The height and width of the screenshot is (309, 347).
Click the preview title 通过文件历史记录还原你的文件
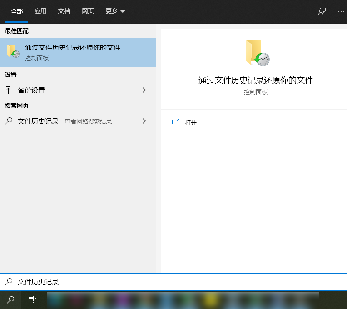tap(256, 80)
